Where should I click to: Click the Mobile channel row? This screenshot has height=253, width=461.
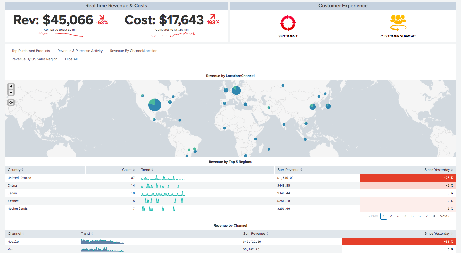pyautogui.click(x=230, y=241)
